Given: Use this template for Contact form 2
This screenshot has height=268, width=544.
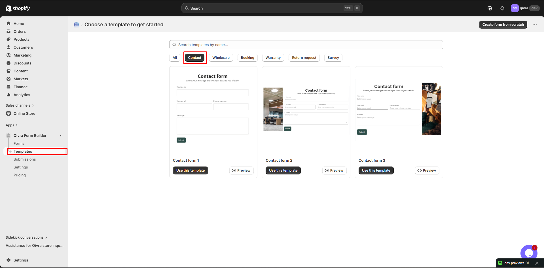Looking at the screenshot, I should (x=283, y=170).
